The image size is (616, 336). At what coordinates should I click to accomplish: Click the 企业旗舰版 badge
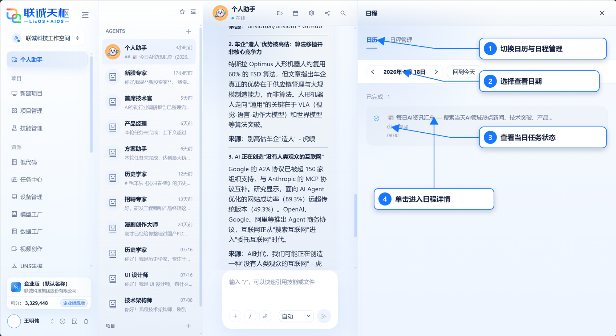(x=74, y=303)
